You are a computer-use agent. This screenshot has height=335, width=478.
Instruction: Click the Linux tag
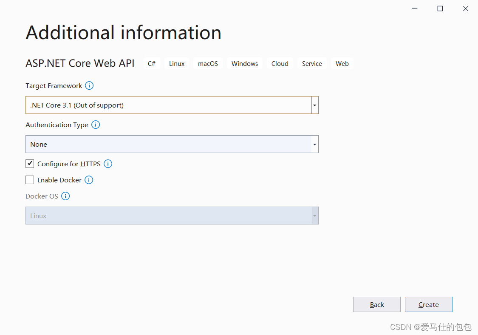click(177, 63)
